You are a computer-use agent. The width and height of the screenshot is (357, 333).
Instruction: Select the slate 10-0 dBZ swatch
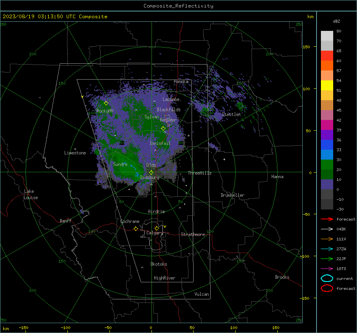(x=327, y=185)
